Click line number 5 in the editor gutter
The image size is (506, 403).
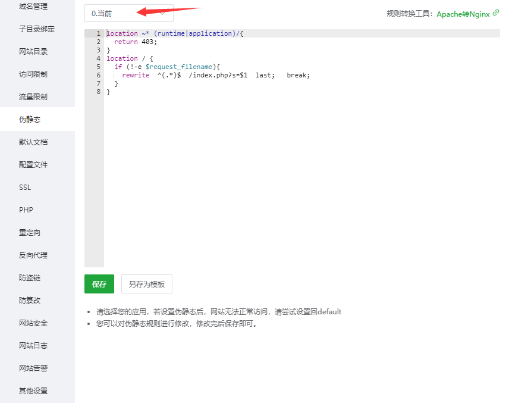[98, 67]
